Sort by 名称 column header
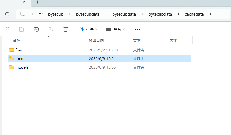The image size is (231, 135). pyautogui.click(x=17, y=40)
